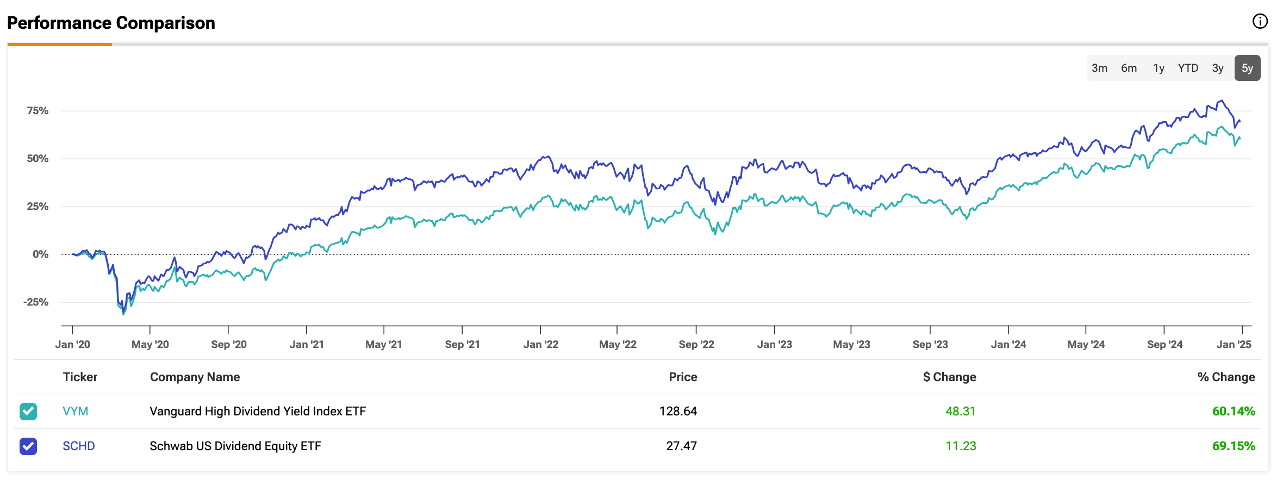Click the Jan '21 x-axis label
This screenshot has height=485, width=1283.
click(x=307, y=345)
